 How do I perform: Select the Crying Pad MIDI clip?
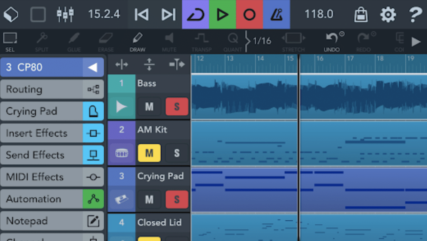309,190
